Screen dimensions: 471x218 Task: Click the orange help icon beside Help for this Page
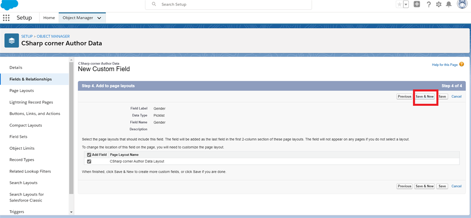[461, 64]
